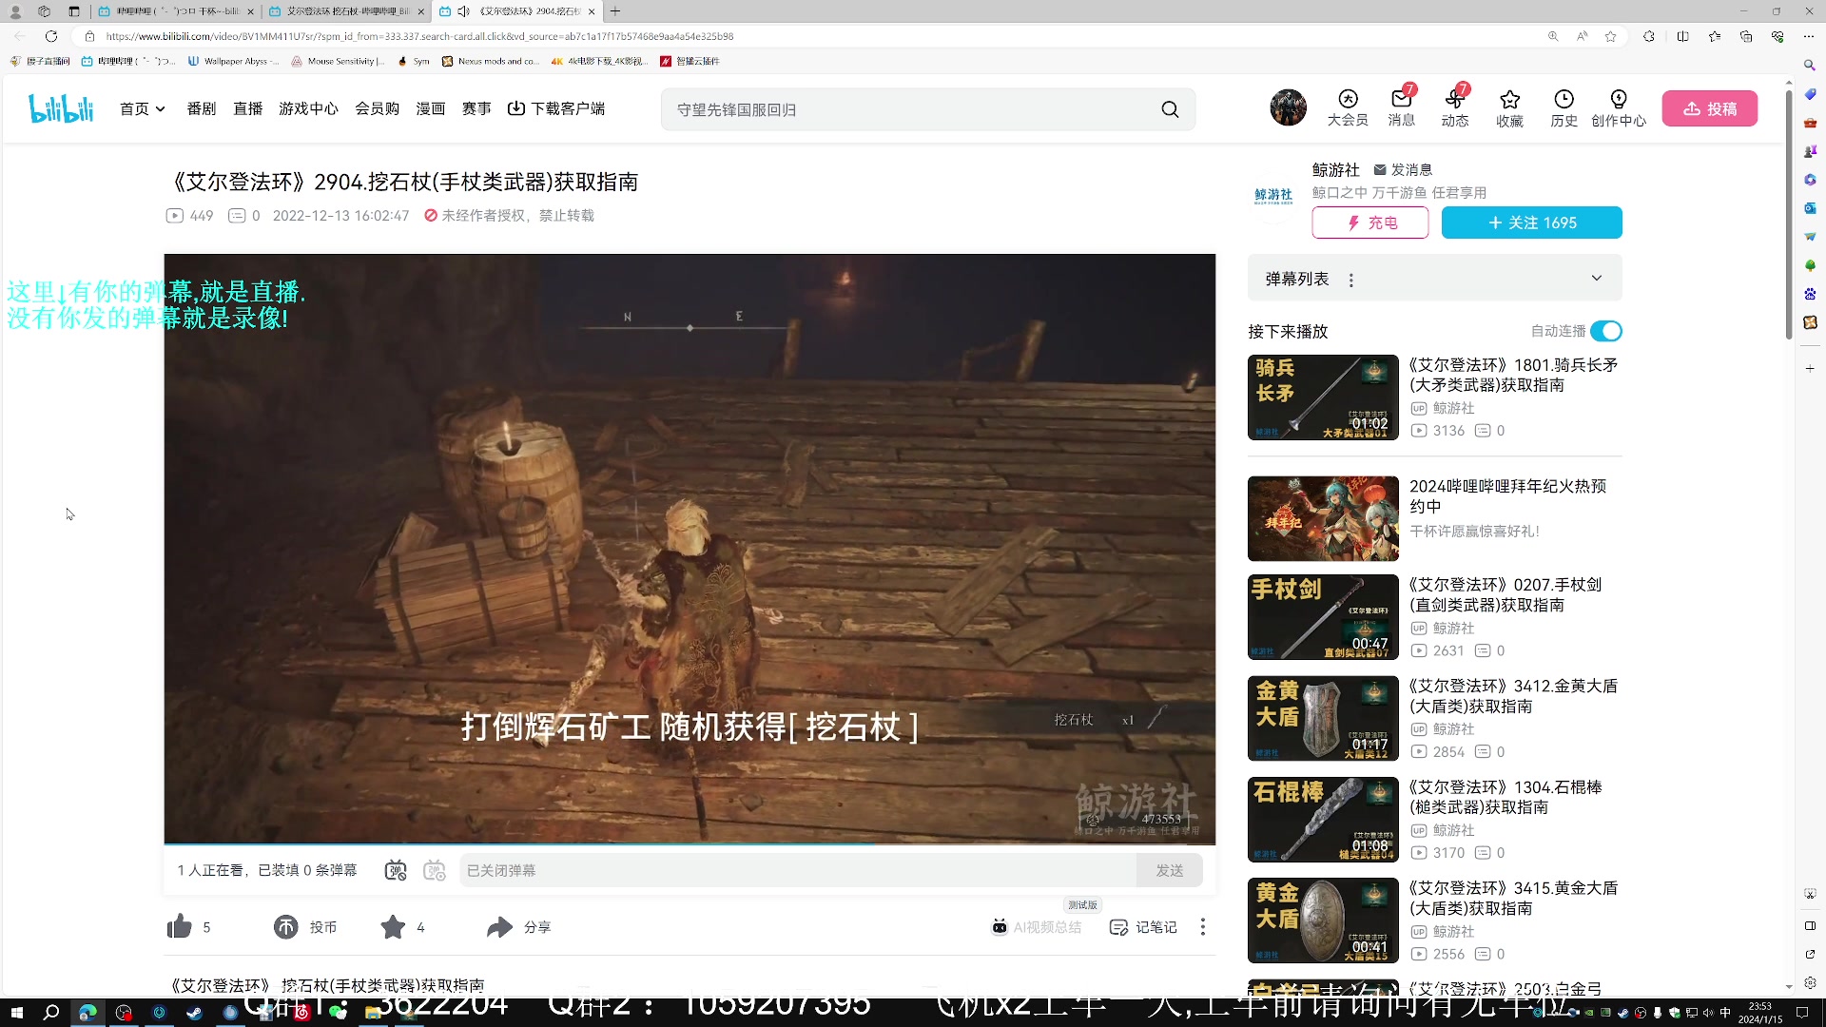Open the 直播 nav item
This screenshot has width=1826, height=1027.
(x=248, y=108)
